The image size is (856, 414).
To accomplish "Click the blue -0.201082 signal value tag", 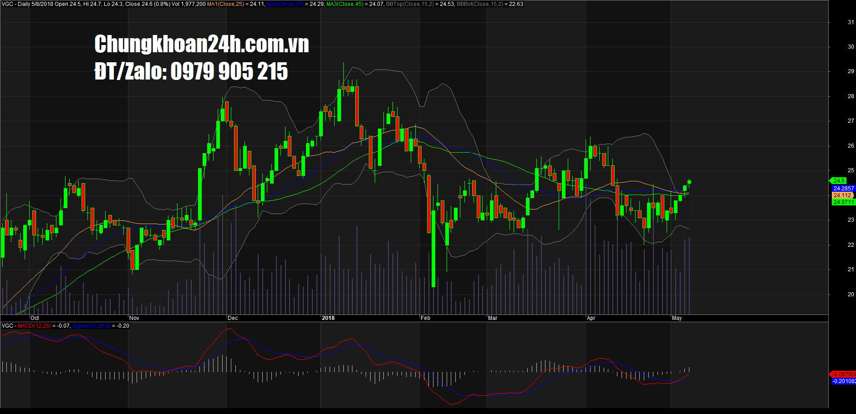I will point(843,381).
